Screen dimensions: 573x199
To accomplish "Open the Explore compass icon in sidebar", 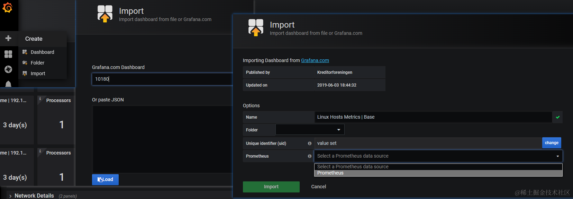I will coord(8,69).
